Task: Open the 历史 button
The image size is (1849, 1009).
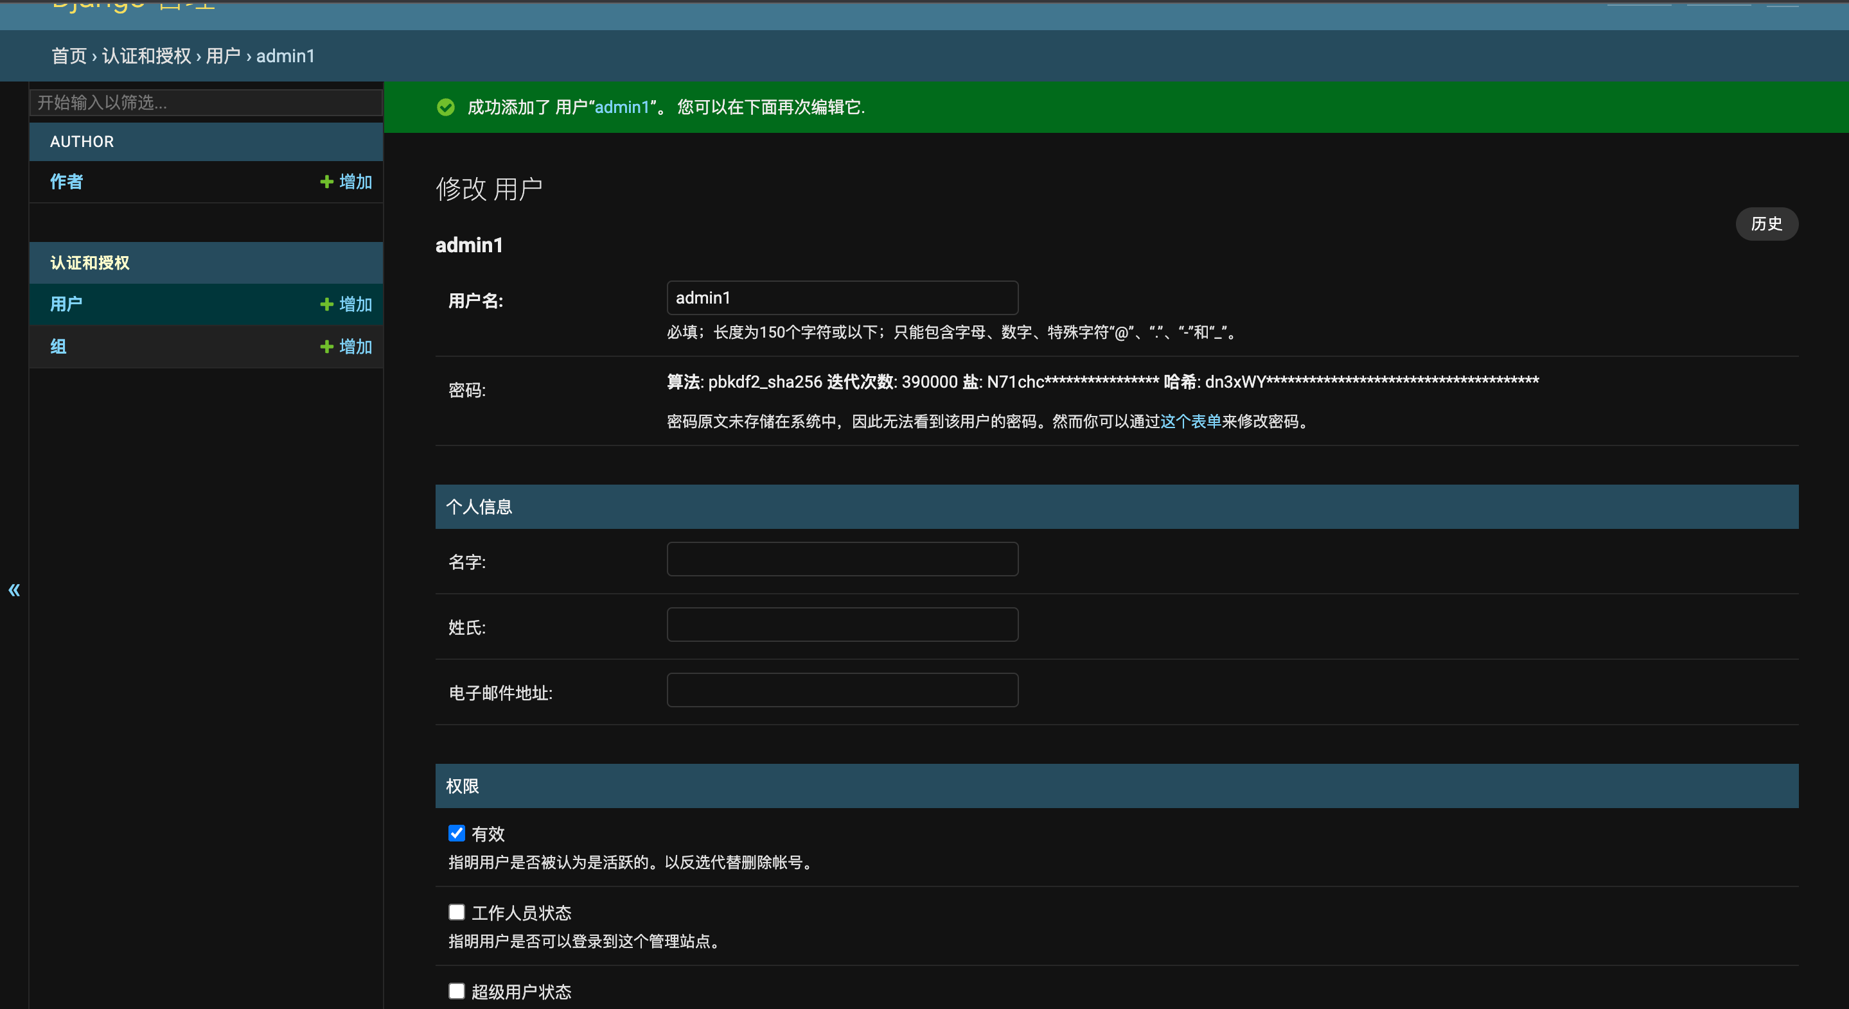Action: (x=1767, y=224)
